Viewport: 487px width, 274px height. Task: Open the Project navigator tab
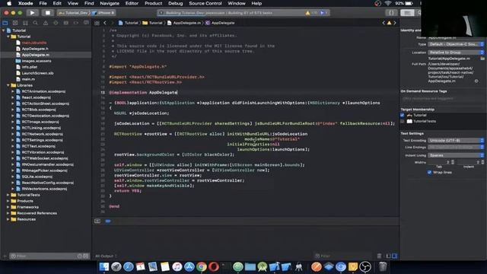pyautogui.click(x=5, y=23)
